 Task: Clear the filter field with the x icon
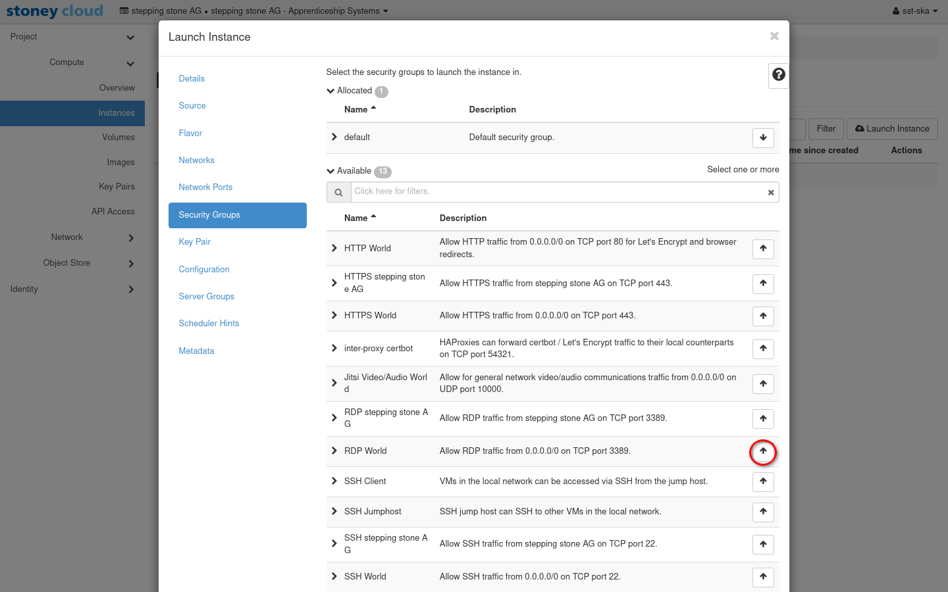click(x=770, y=193)
